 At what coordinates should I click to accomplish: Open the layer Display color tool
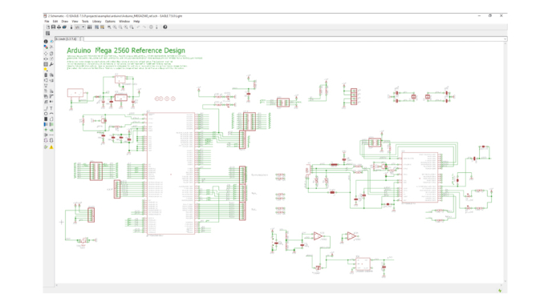tap(46, 46)
